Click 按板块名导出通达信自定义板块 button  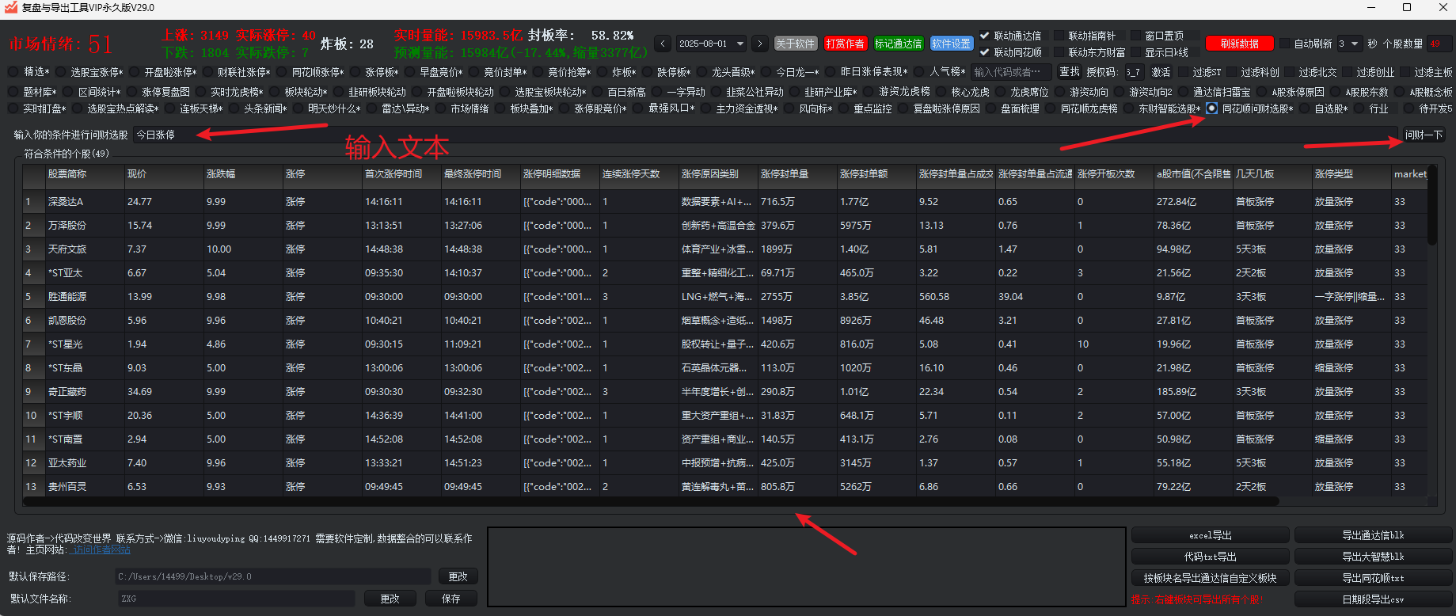(x=1211, y=578)
